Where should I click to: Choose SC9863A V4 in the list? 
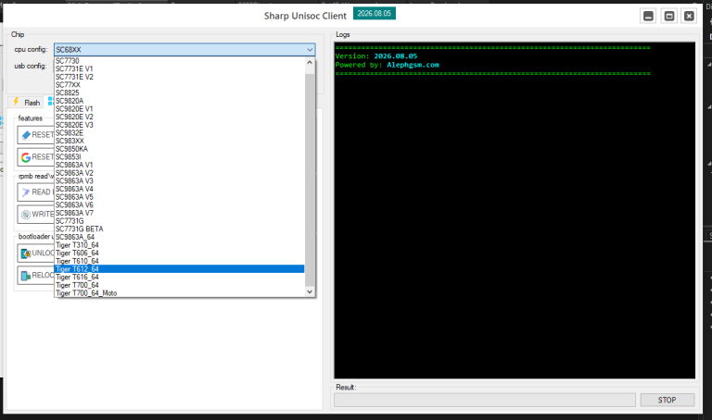(x=179, y=189)
